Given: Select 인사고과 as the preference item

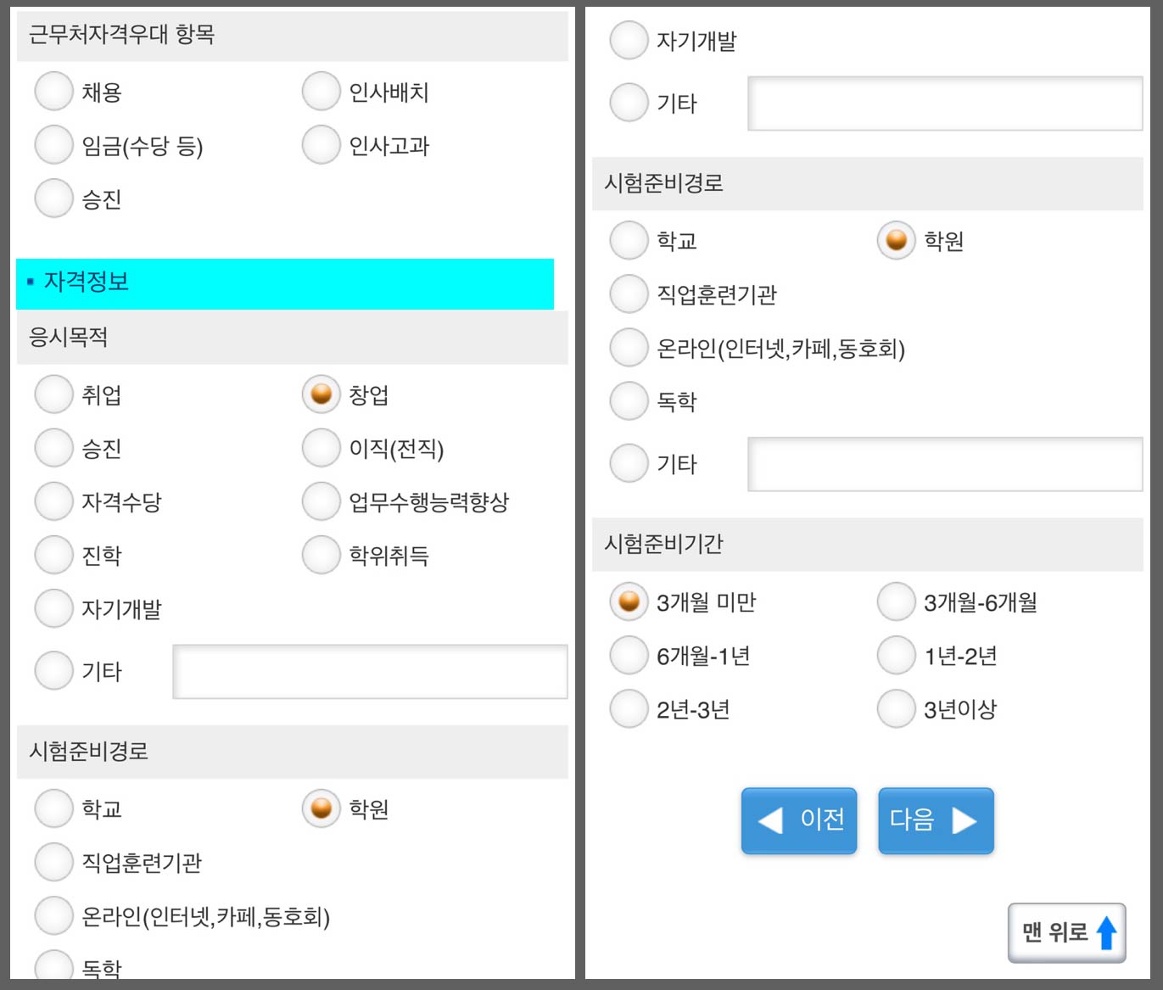Looking at the screenshot, I should (320, 145).
